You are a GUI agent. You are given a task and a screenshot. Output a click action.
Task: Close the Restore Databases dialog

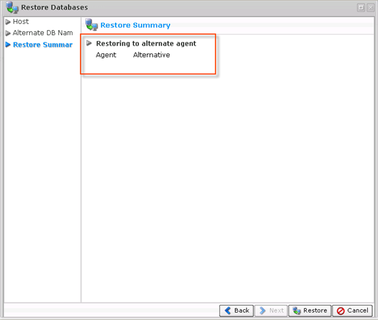tap(370, 8)
